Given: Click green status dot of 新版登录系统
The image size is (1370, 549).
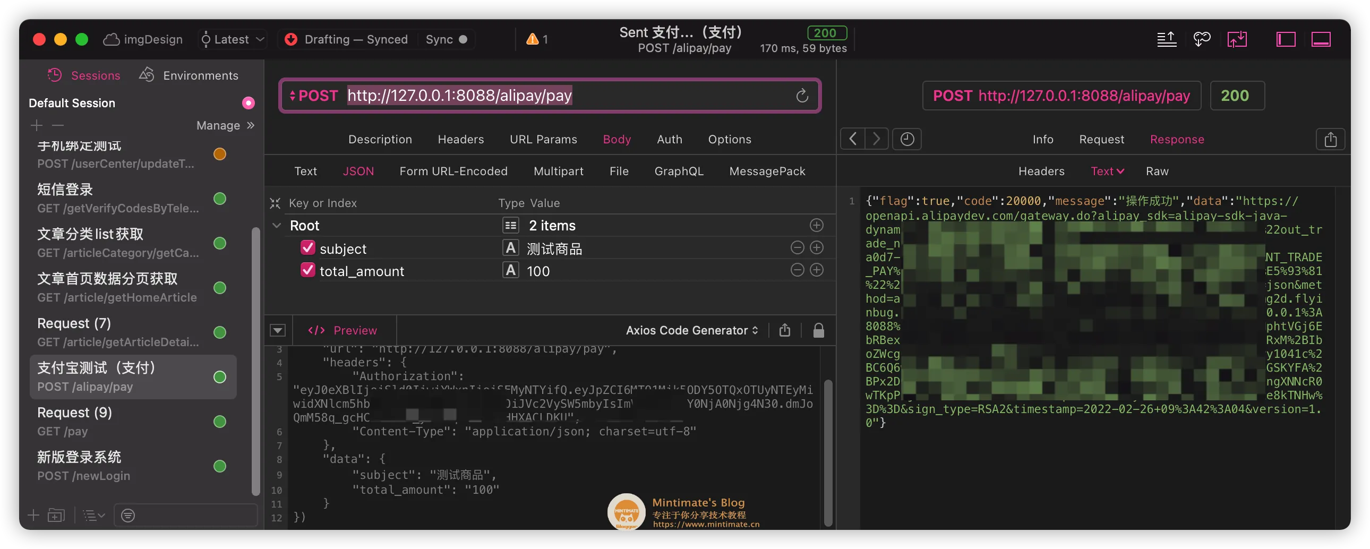Looking at the screenshot, I should tap(220, 466).
